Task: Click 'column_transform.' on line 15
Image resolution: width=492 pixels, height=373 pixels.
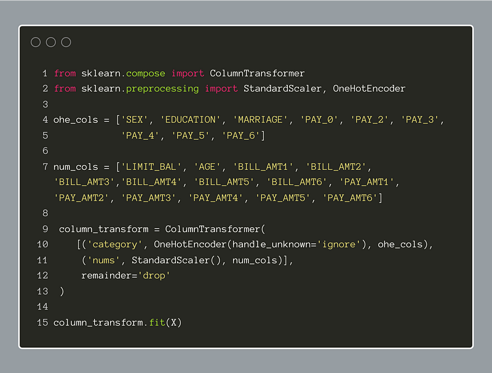Action: pyautogui.click(x=100, y=323)
